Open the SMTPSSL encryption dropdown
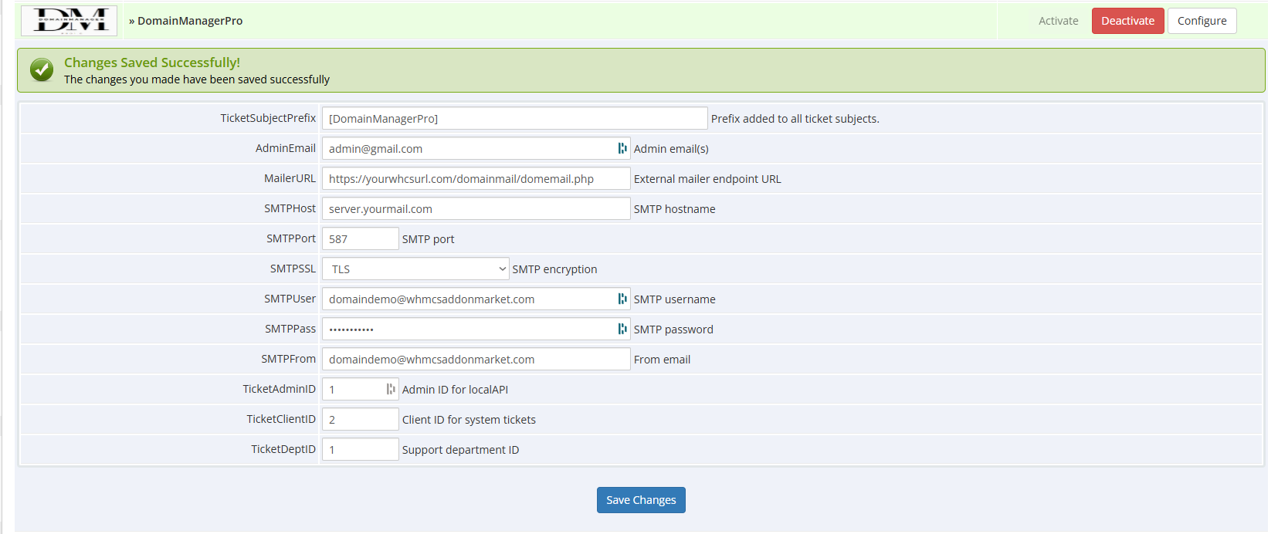 (415, 269)
